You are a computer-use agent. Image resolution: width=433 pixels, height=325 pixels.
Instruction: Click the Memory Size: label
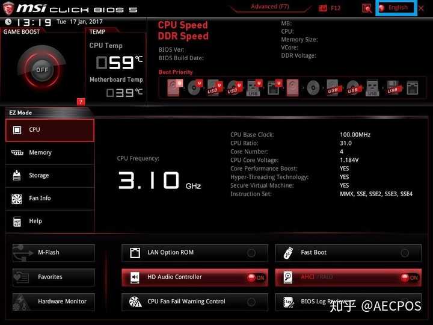pos(299,40)
